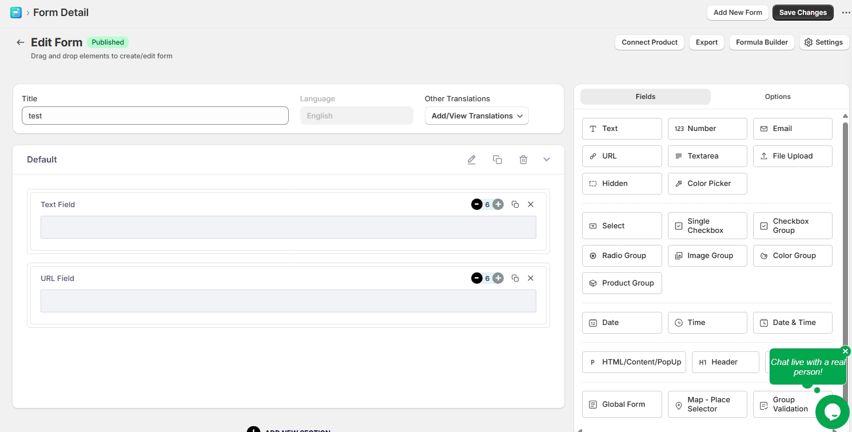The width and height of the screenshot is (852, 432).
Task: Decrease URL Field width with minus button
Action: tap(477, 278)
